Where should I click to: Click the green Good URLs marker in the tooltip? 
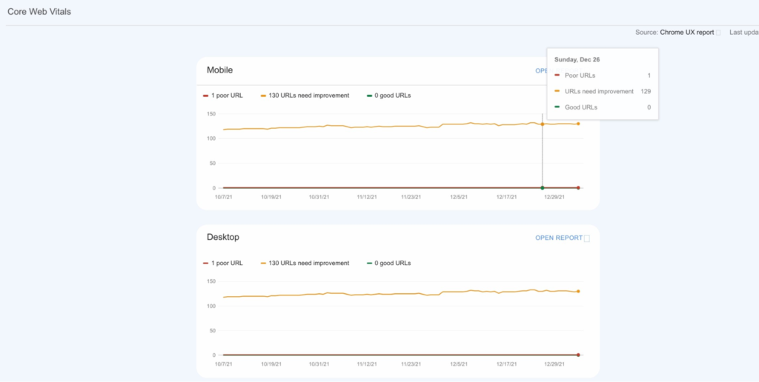coord(557,107)
